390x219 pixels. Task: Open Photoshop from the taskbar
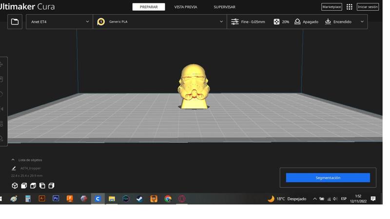[56, 199]
